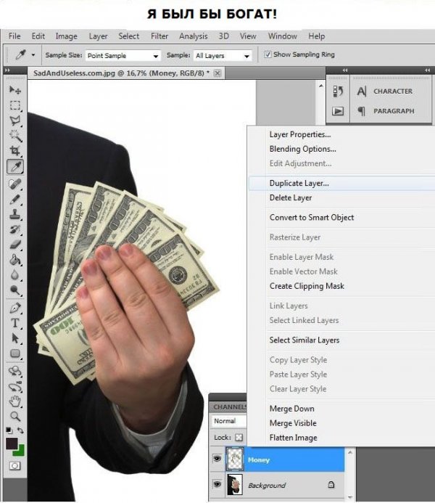The image size is (435, 503).
Task: Toggle Show Sampling Ring checkbox
Action: (x=268, y=54)
